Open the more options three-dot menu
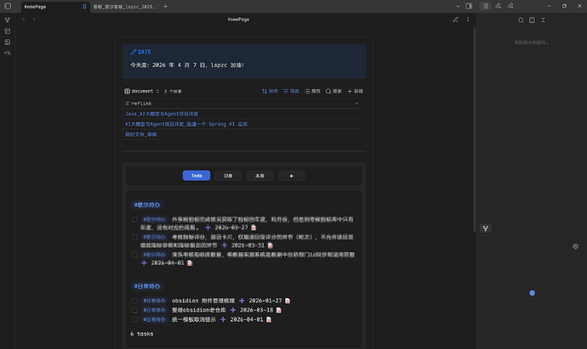 [467, 19]
